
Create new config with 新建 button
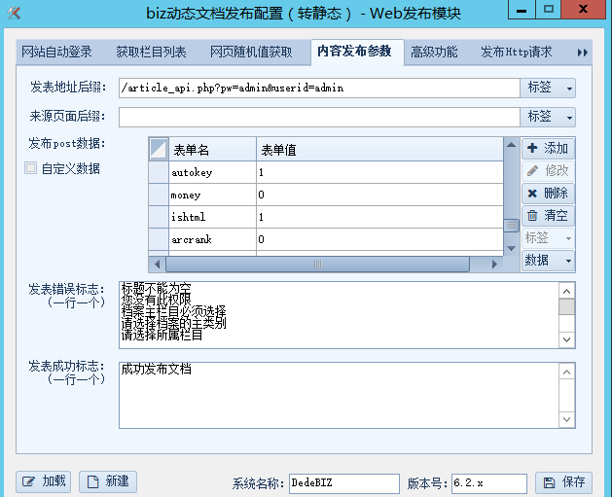(x=107, y=481)
